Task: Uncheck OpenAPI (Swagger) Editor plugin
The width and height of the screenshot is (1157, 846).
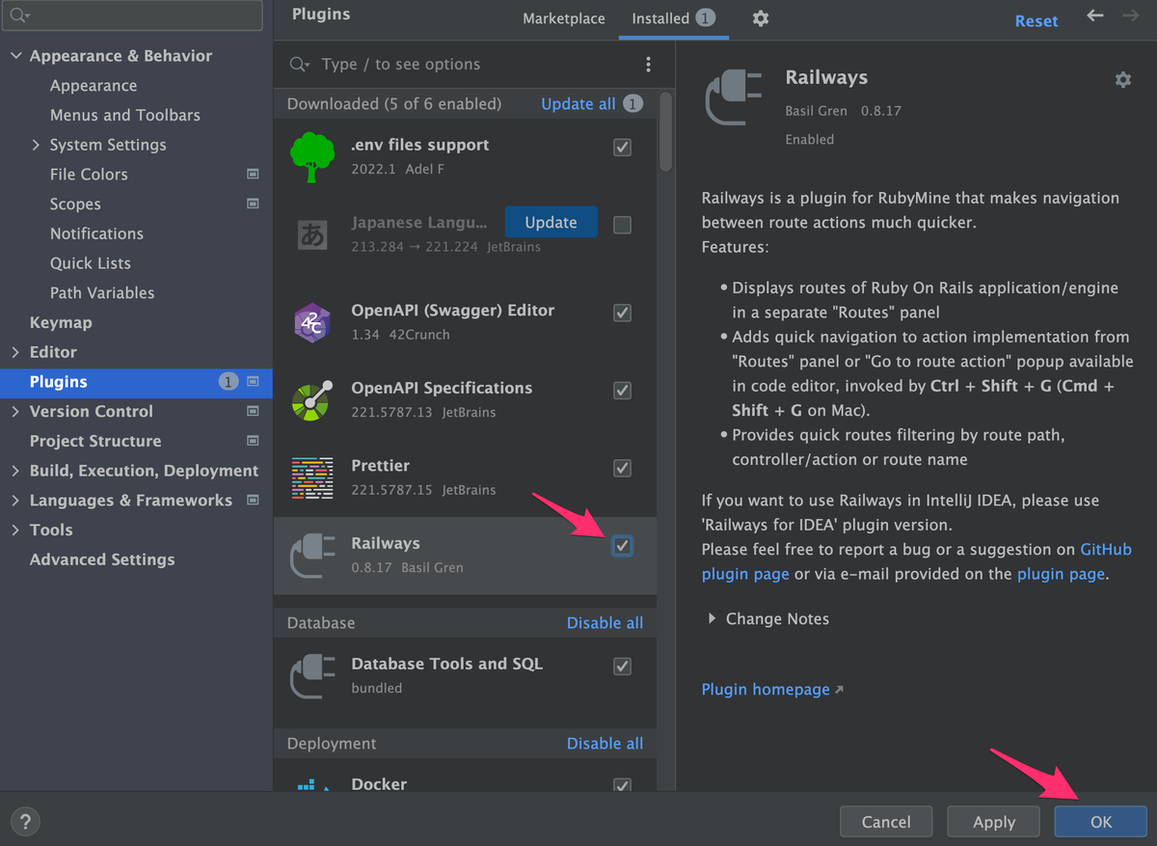Action: point(623,313)
